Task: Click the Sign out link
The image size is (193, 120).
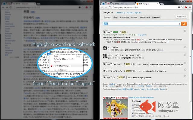Action: click(x=138, y=13)
